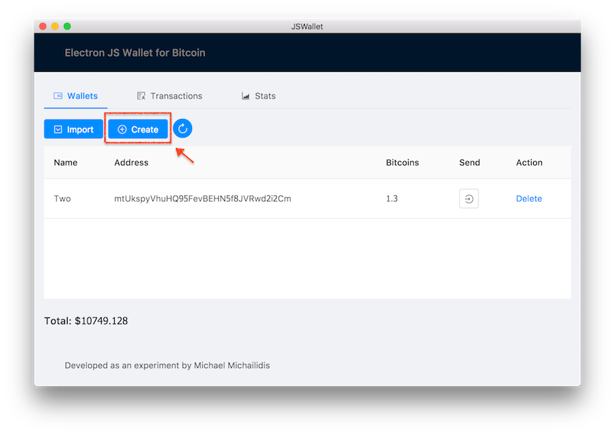Click the Total: $10749.128 text

pyautogui.click(x=86, y=321)
